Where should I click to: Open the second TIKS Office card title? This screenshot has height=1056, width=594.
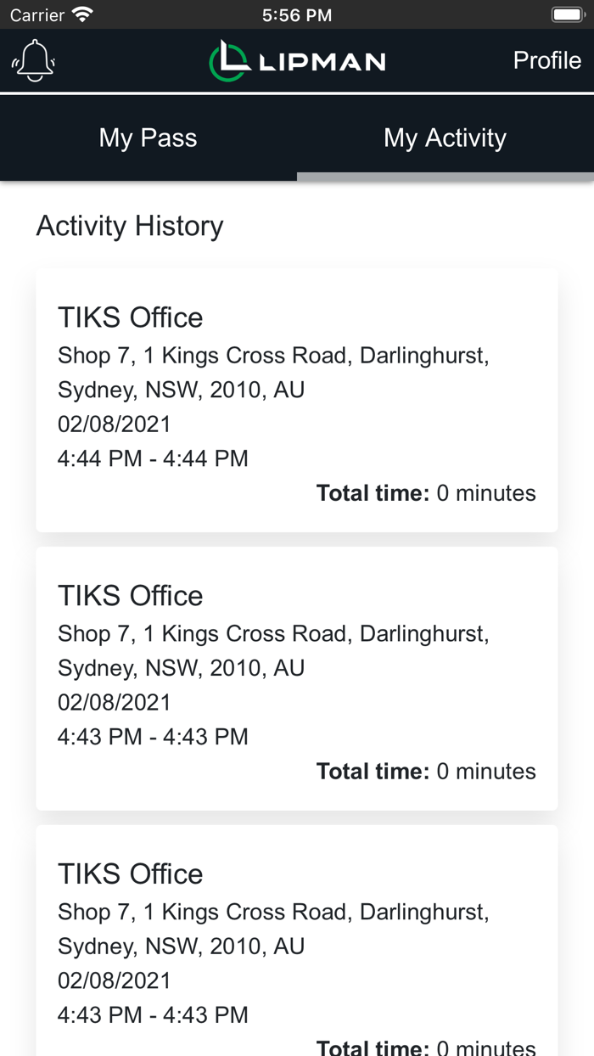coord(131,596)
